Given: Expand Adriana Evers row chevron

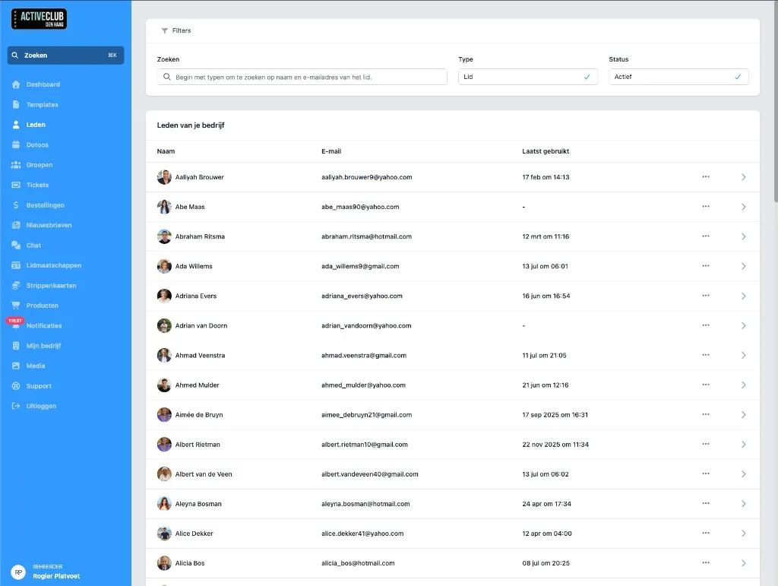Looking at the screenshot, I should [x=743, y=296].
